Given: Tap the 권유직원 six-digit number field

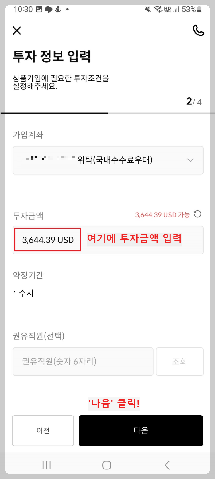Looking at the screenshot, I should pyautogui.click(x=83, y=362).
